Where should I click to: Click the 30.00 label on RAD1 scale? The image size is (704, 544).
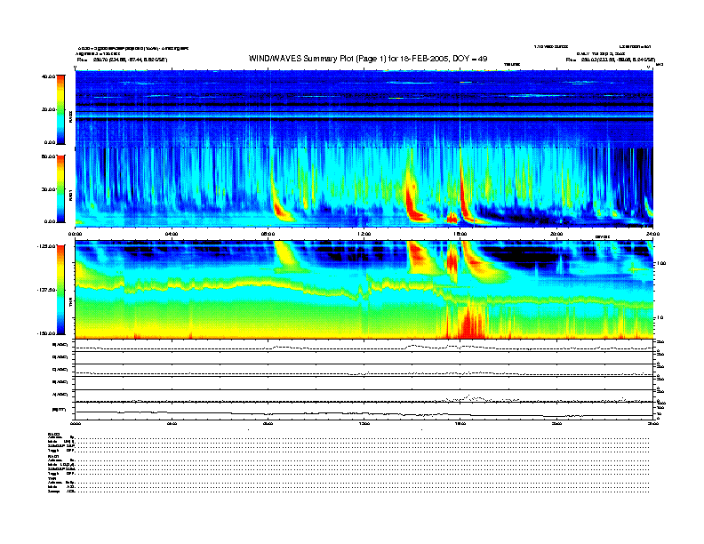[48, 189]
